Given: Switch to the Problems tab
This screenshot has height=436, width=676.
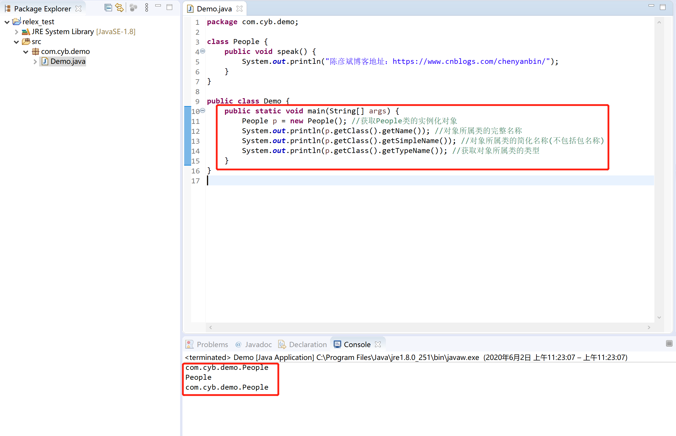Looking at the screenshot, I should tap(212, 344).
